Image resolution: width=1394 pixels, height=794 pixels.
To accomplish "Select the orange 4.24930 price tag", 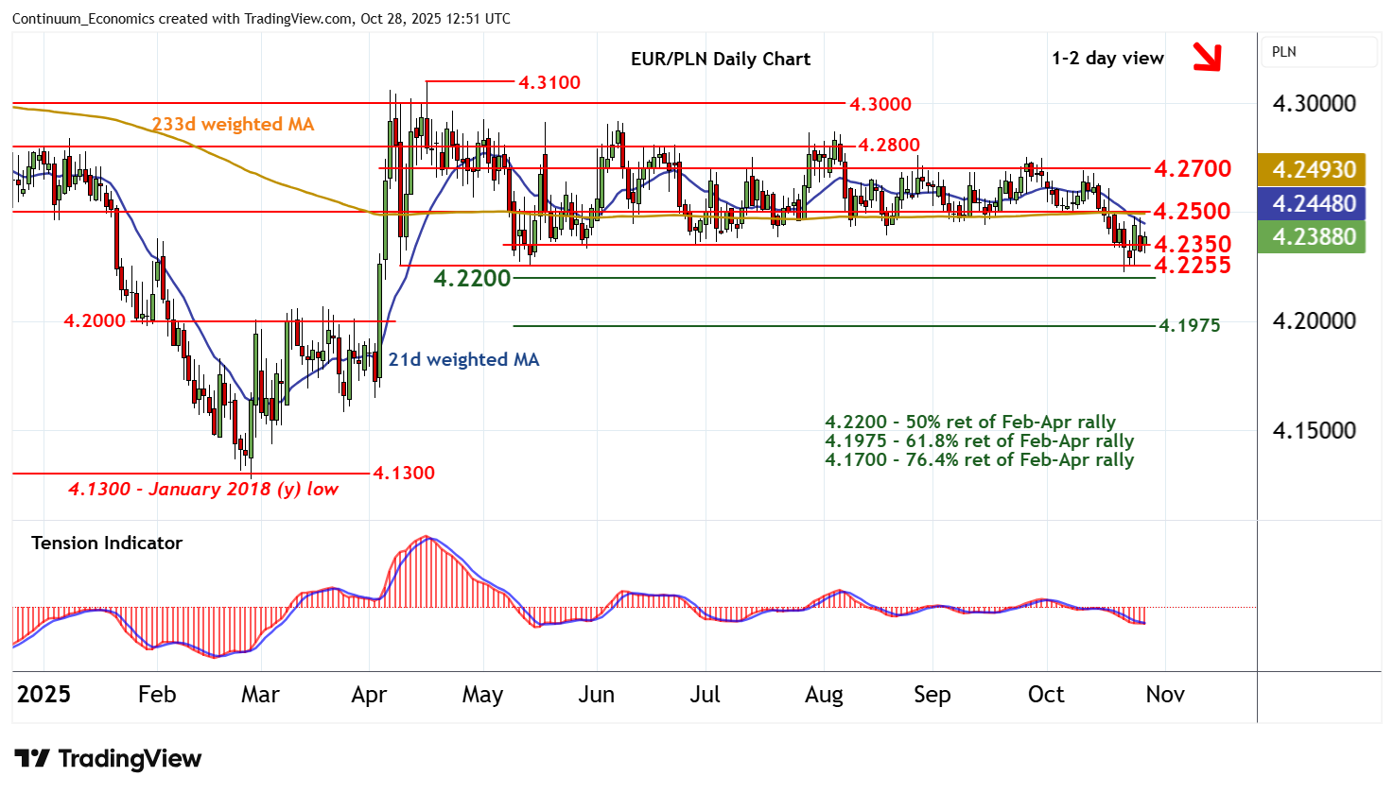I will [1313, 170].
